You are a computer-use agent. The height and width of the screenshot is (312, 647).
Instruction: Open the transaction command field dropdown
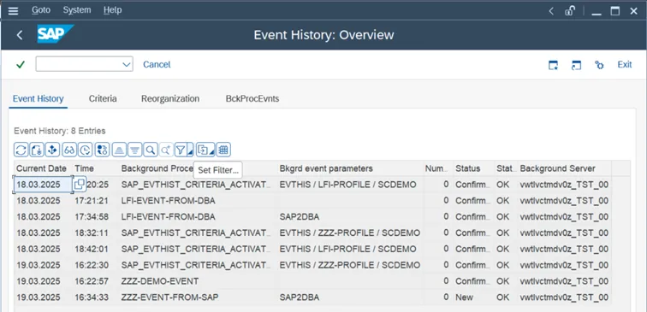point(127,64)
